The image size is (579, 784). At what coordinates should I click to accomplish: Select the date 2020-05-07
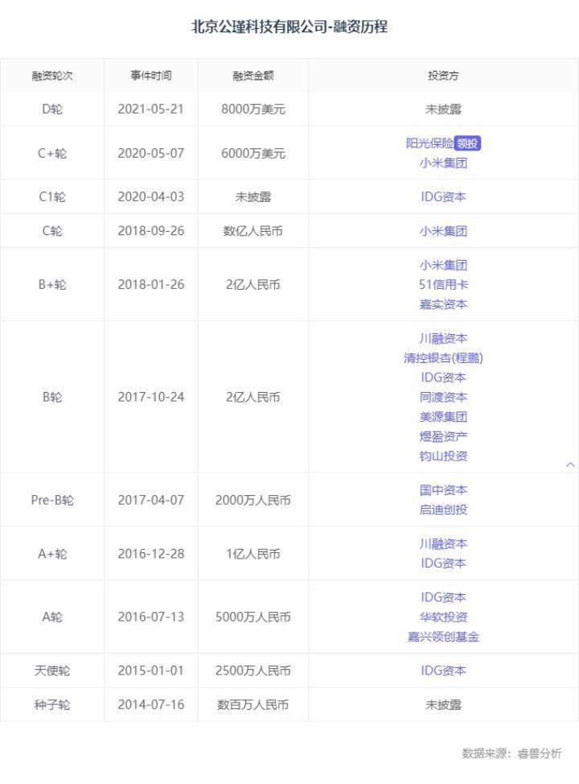tap(151, 153)
